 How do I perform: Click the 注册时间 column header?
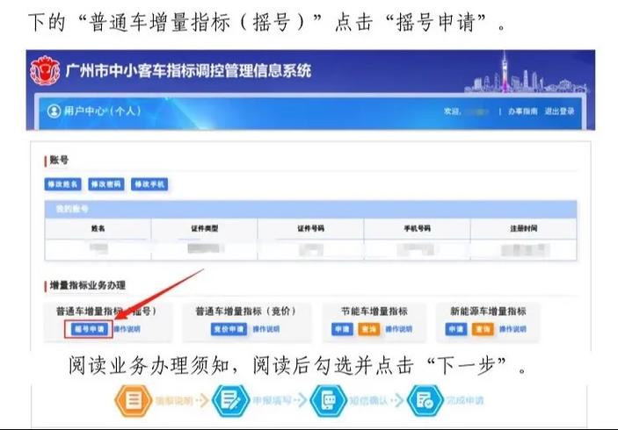[524, 228]
